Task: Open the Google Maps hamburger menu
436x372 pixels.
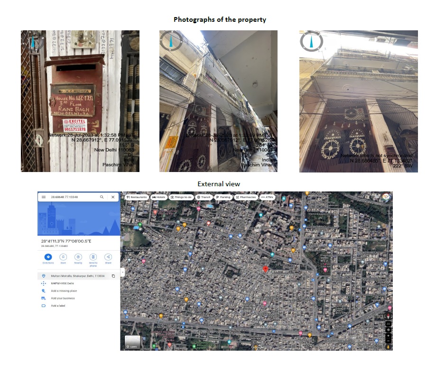Action: coord(44,197)
